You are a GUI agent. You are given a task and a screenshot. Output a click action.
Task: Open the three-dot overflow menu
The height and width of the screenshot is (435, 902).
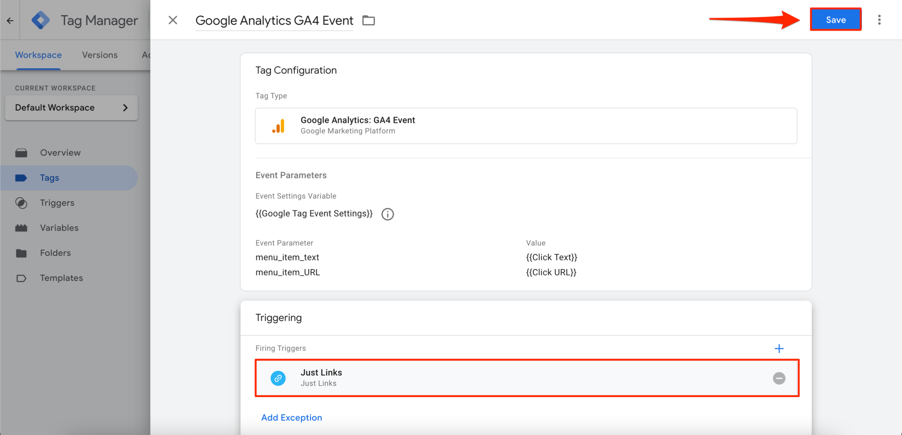tap(880, 20)
